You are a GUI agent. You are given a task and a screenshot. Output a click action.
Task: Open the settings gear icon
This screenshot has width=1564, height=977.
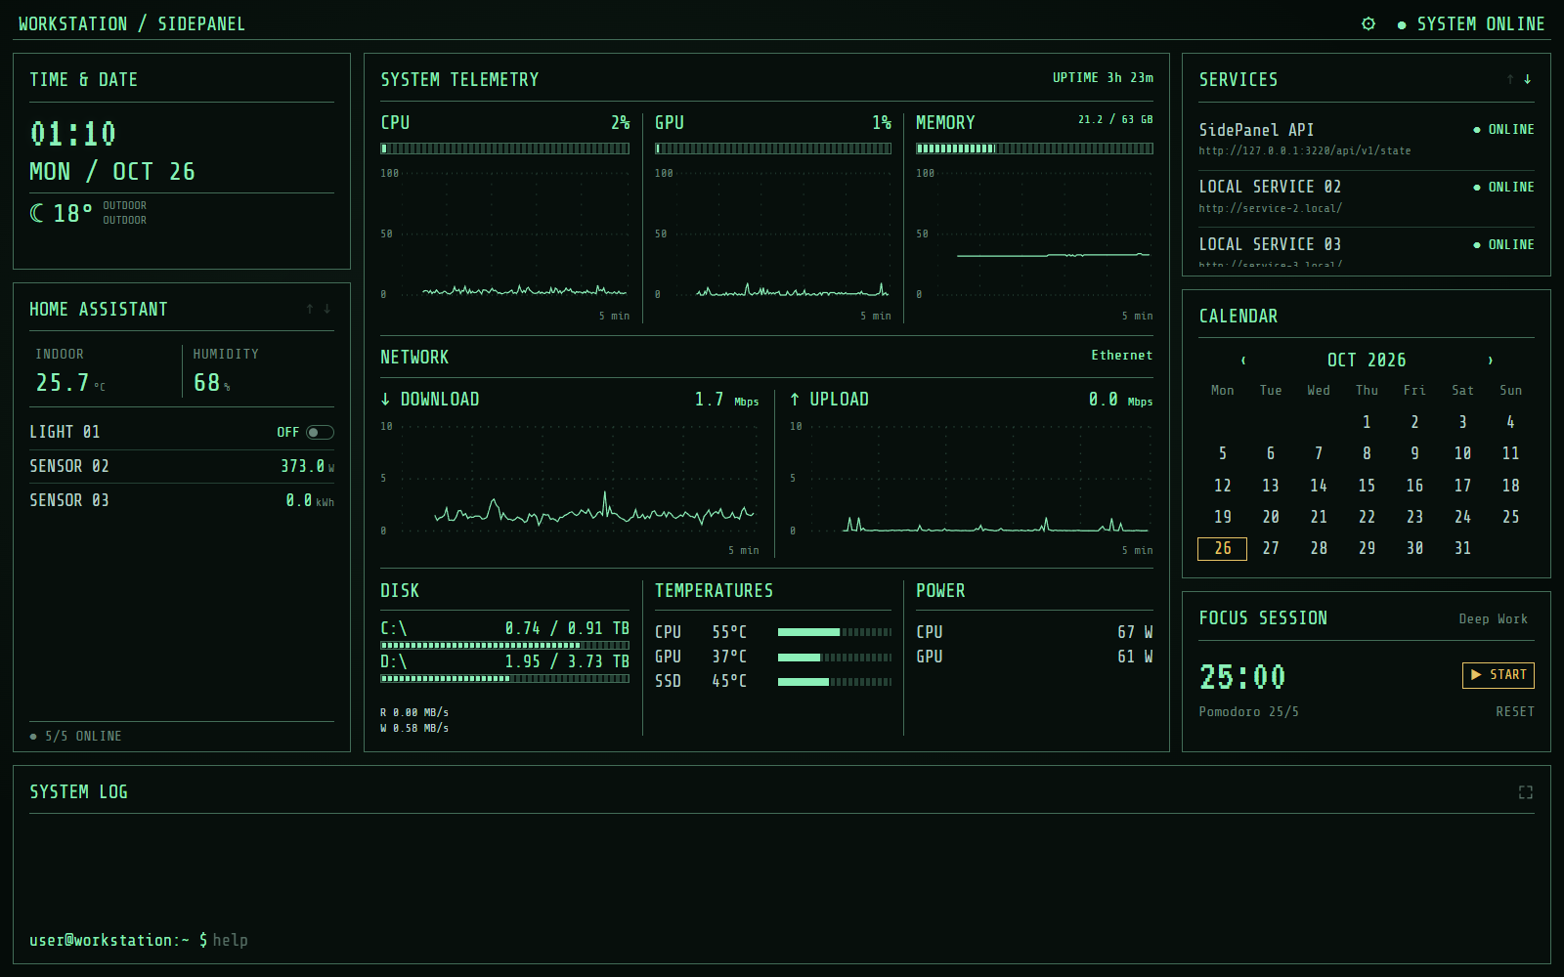coord(1368,23)
